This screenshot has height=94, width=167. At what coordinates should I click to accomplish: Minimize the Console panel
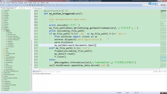pyautogui.click(x=163, y=72)
